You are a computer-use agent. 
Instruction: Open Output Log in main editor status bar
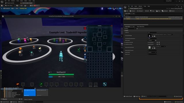[x=14, y=102]
